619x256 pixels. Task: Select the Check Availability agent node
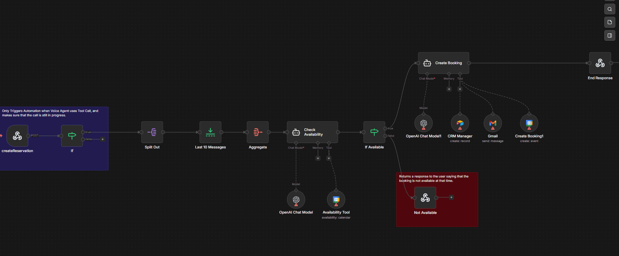[312, 132]
